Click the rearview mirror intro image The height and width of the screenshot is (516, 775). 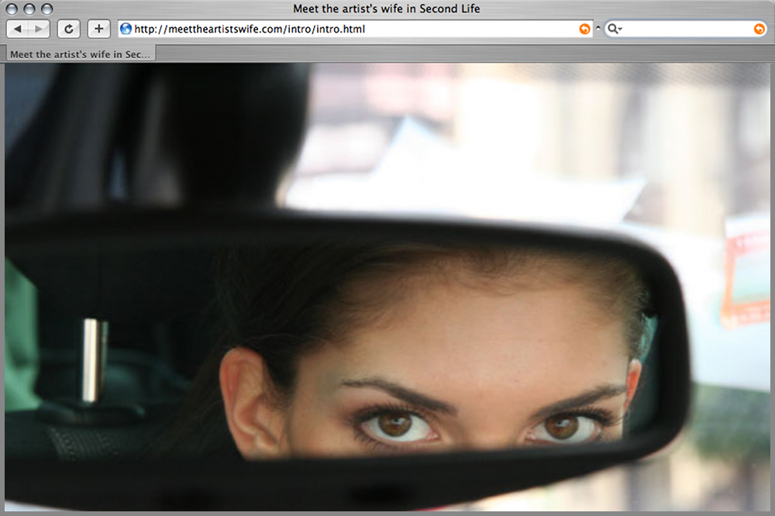[387, 287]
